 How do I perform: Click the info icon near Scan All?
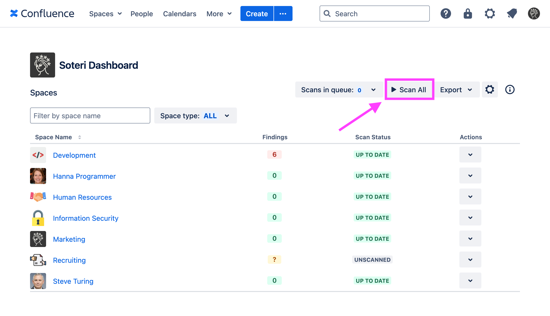(x=510, y=89)
